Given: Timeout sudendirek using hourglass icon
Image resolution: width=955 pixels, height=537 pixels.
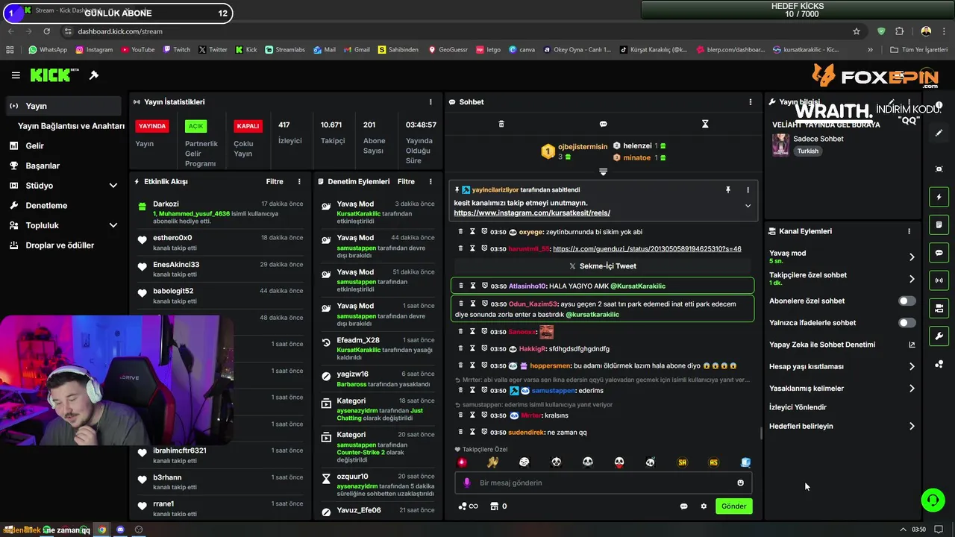Looking at the screenshot, I should pos(472,432).
